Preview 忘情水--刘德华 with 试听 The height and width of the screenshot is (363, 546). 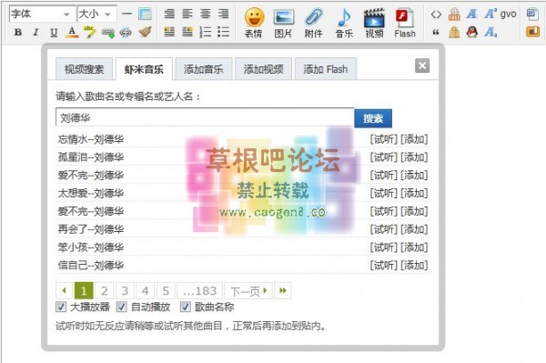coord(383,139)
